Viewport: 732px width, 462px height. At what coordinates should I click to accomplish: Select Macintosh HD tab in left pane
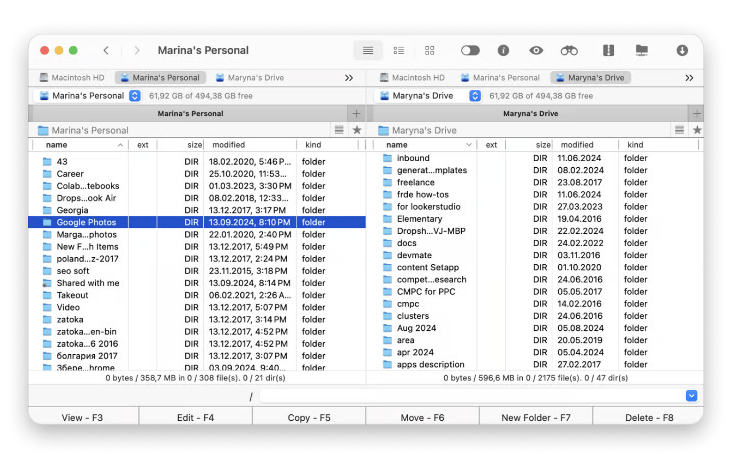(x=72, y=78)
